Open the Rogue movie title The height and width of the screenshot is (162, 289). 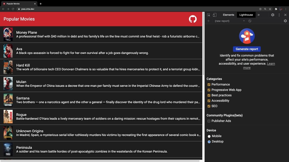pos(21,115)
